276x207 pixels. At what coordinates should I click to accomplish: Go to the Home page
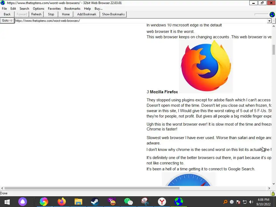(66, 14)
